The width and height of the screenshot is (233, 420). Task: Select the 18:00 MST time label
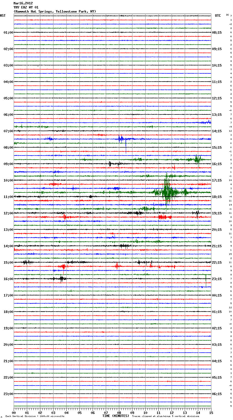point(8,312)
